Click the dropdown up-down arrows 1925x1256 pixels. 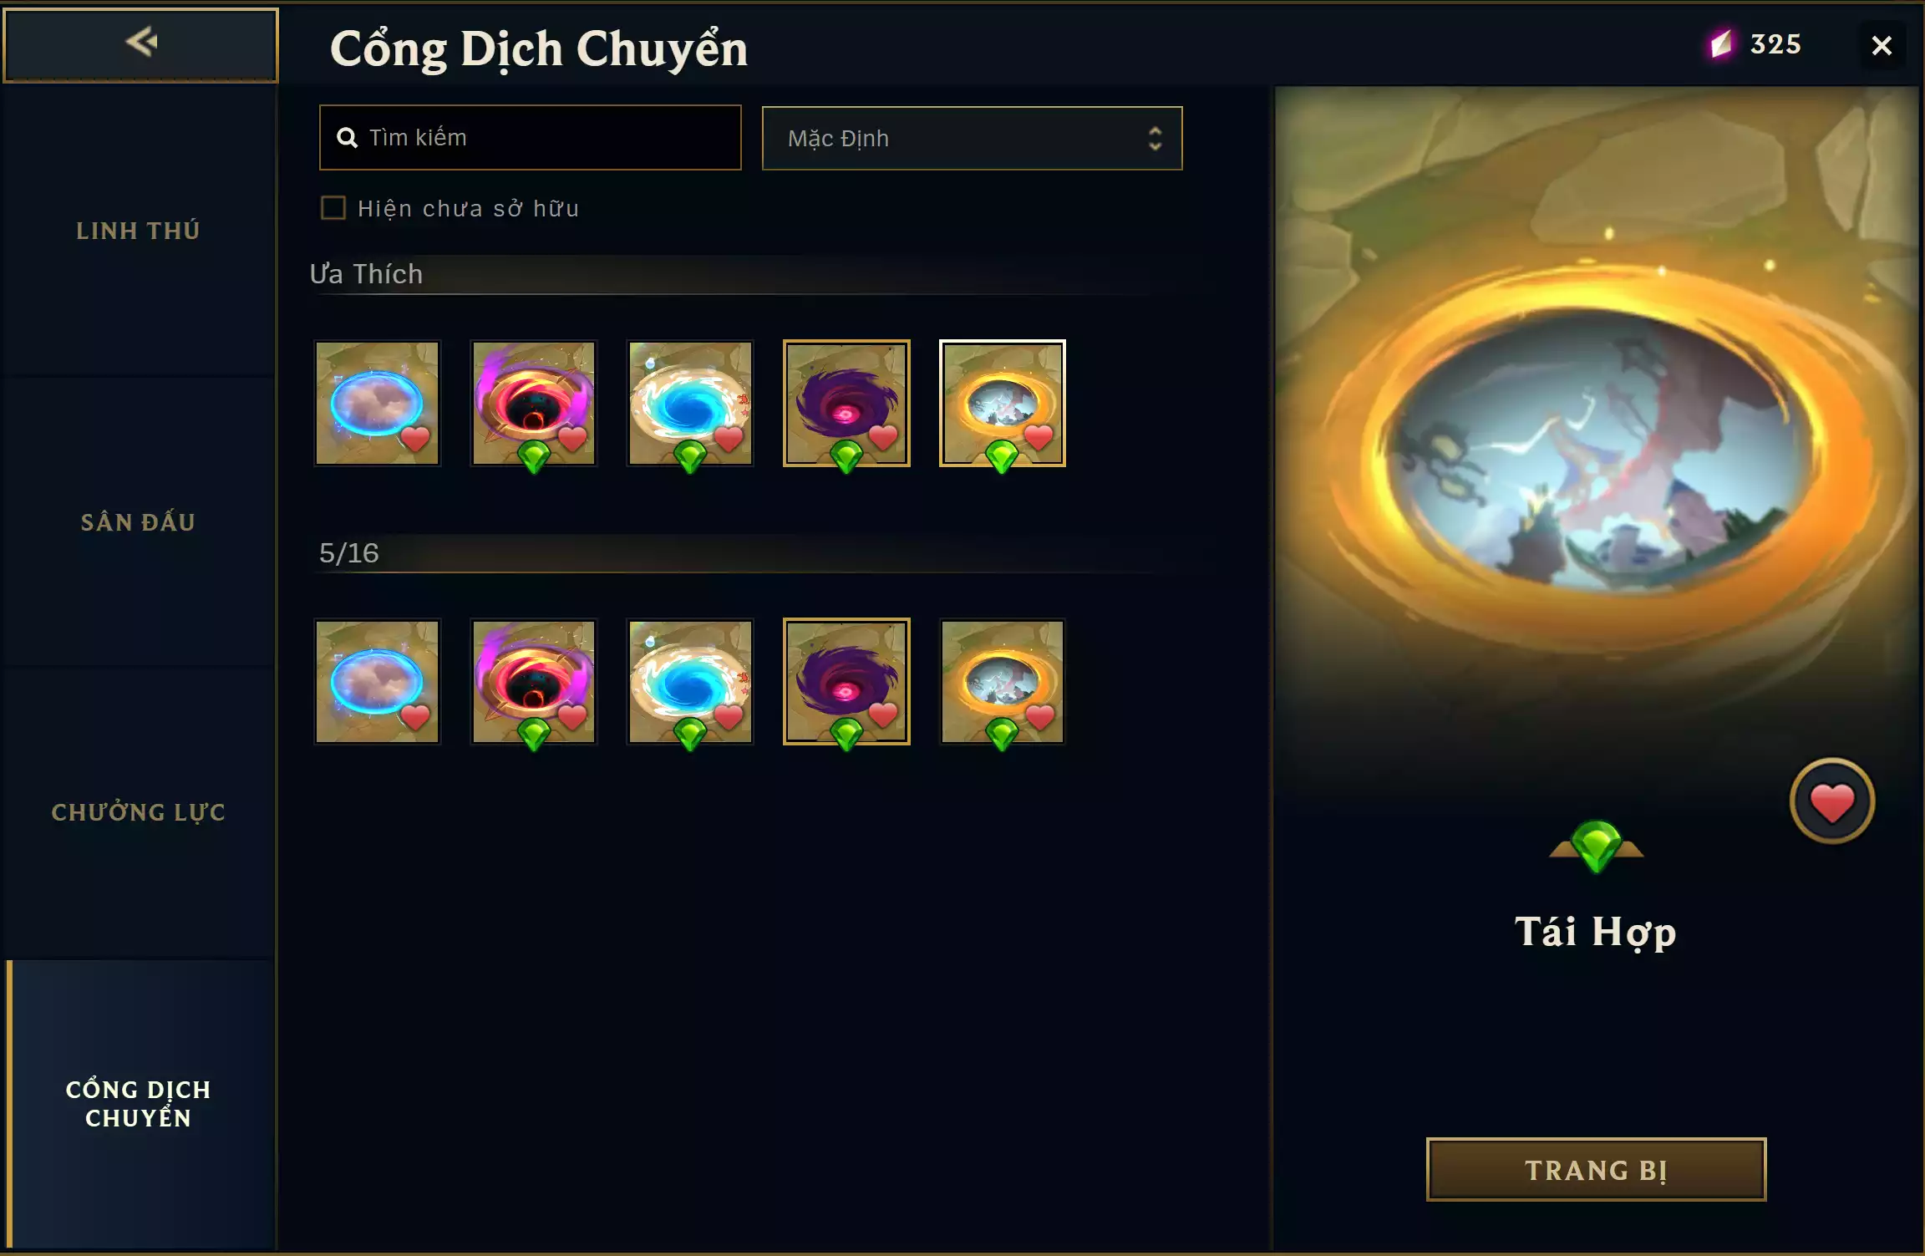click(1155, 139)
